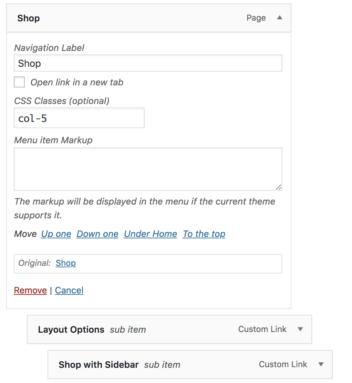
Task: Collapse the Shop menu item panel
Action: pos(280,18)
